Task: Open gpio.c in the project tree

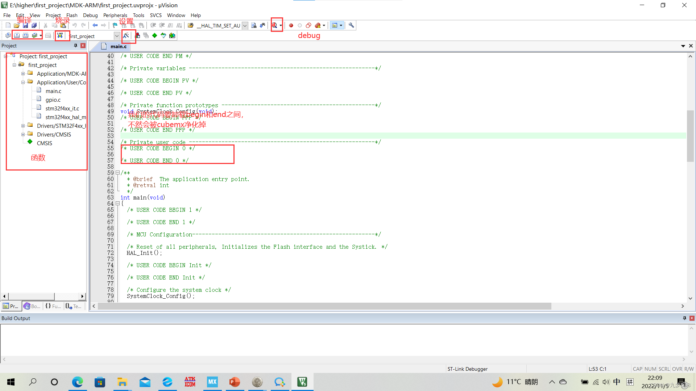Action: pyautogui.click(x=53, y=100)
